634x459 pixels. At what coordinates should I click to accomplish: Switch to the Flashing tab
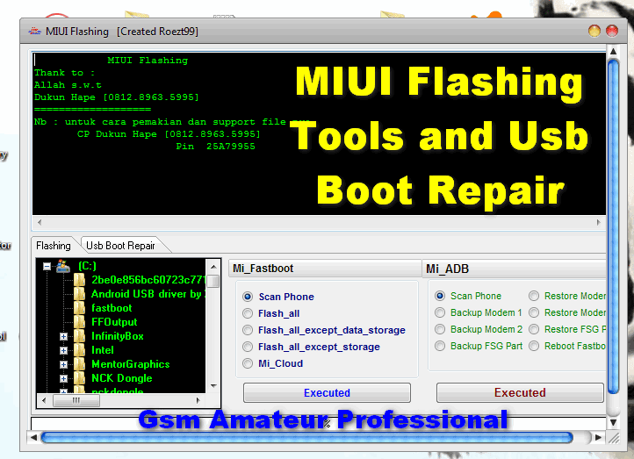[53, 246]
